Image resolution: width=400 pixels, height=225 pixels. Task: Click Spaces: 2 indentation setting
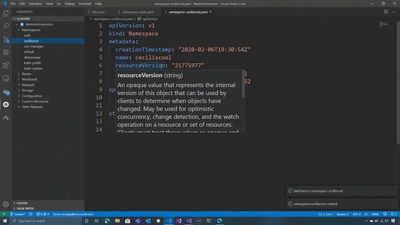tap(342, 214)
